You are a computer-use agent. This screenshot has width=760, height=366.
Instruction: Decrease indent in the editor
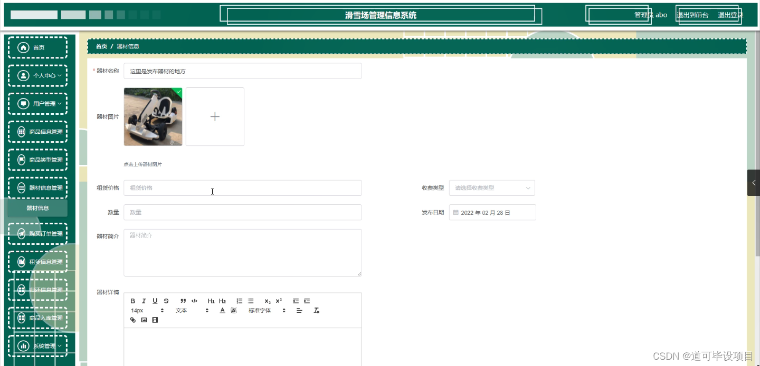tap(296, 301)
